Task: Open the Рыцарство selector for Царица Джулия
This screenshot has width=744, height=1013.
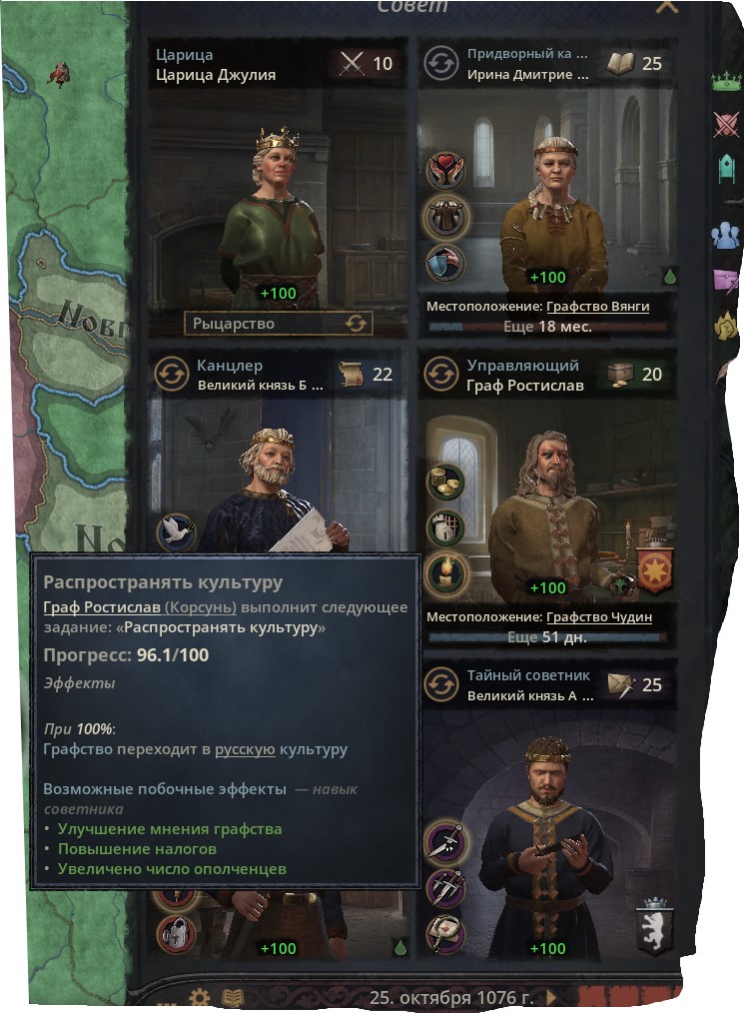Action: tap(279, 323)
